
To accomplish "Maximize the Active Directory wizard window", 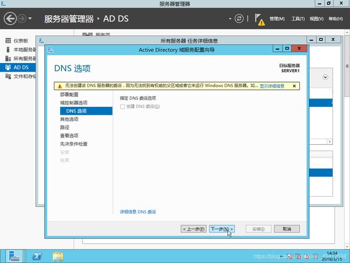I will [287, 49].
